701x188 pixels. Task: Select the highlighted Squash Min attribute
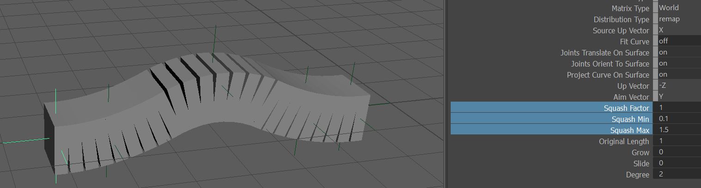coord(551,119)
